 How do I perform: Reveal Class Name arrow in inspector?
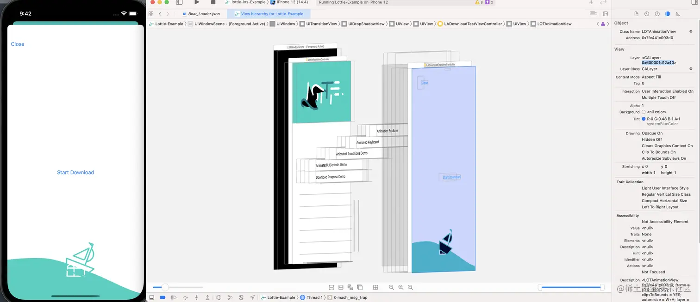click(691, 31)
